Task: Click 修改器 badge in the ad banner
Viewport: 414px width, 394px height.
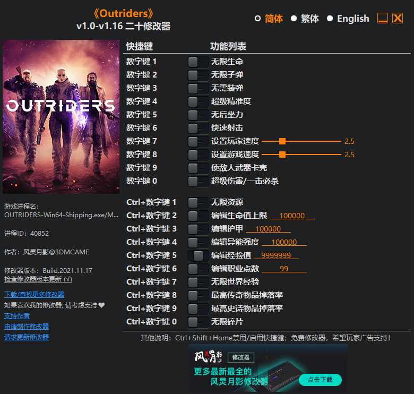Action: coord(241,357)
